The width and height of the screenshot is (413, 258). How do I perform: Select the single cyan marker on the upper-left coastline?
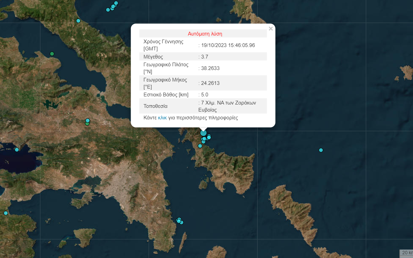78,21
